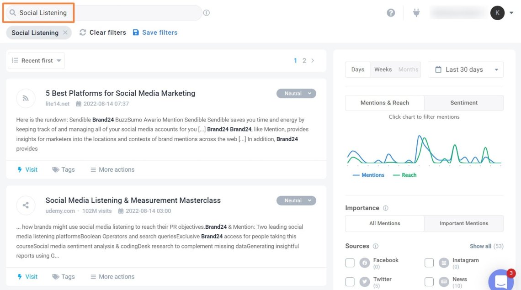
Task: Click the share icon of udemy.com mention
Action: pos(26,205)
